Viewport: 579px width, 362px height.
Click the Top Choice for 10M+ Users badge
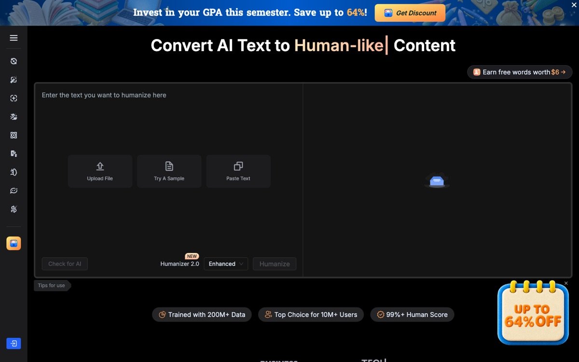tap(311, 315)
